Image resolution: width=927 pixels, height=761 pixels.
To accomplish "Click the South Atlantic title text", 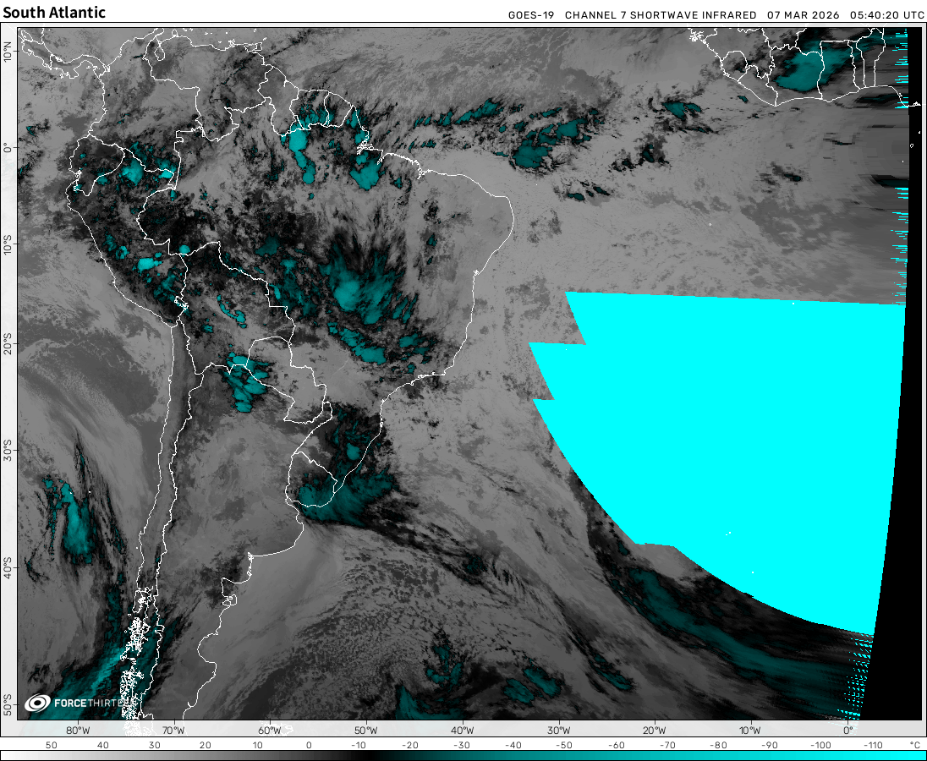I will 54,13.
